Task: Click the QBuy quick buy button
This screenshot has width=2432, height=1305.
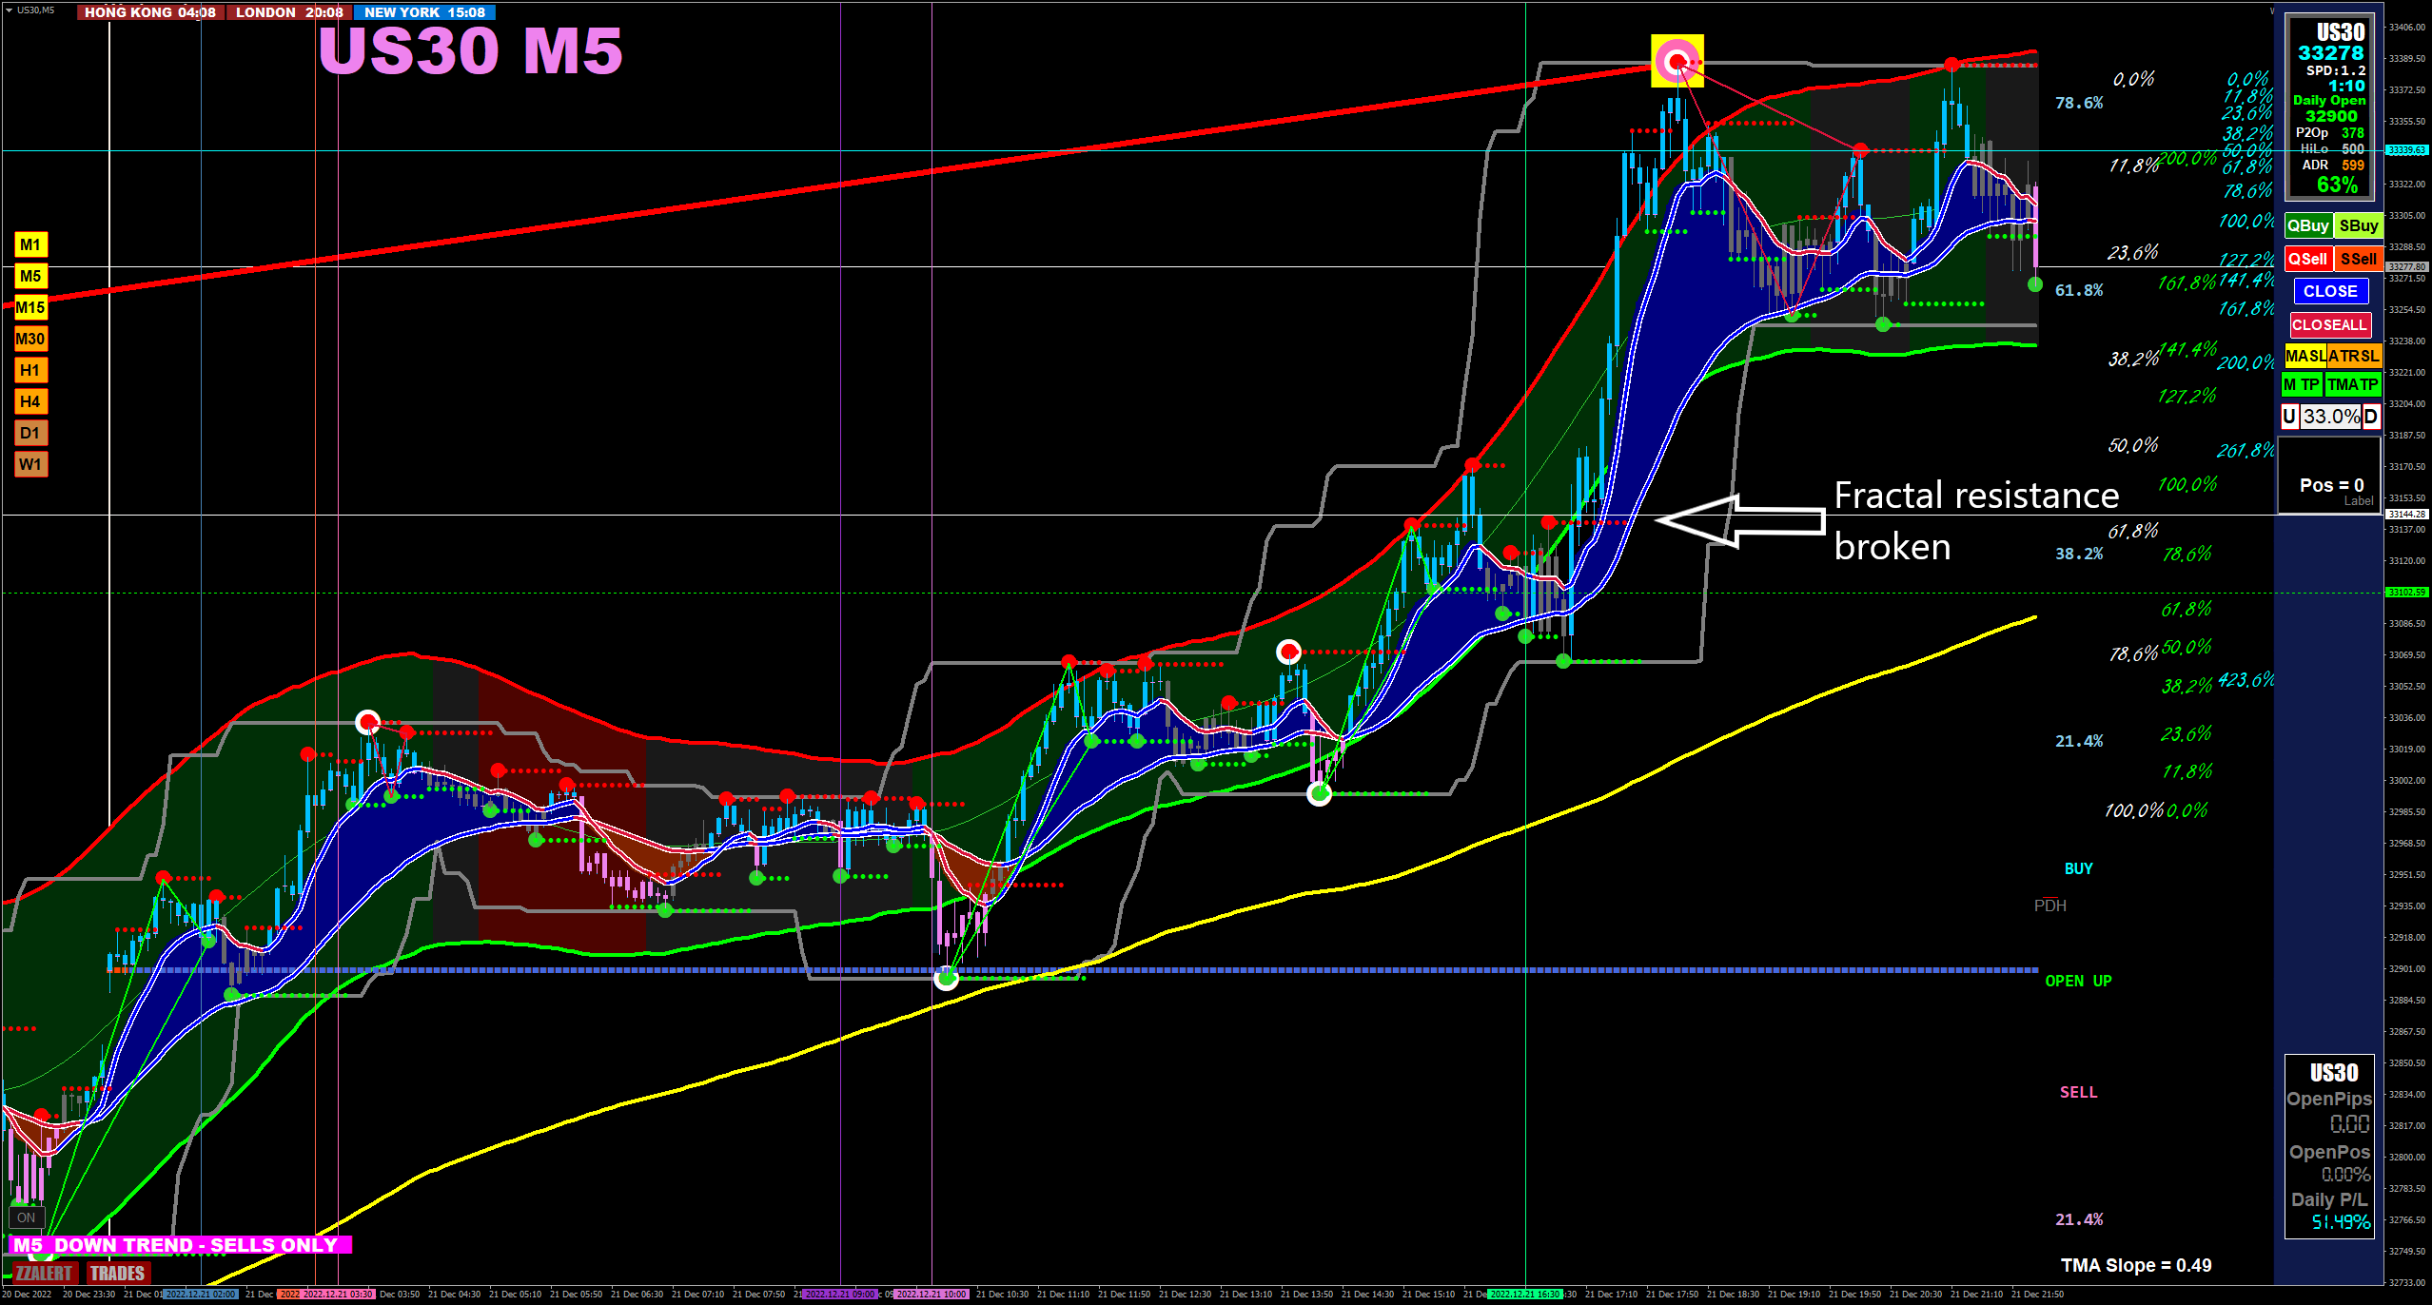Action: (x=2307, y=226)
